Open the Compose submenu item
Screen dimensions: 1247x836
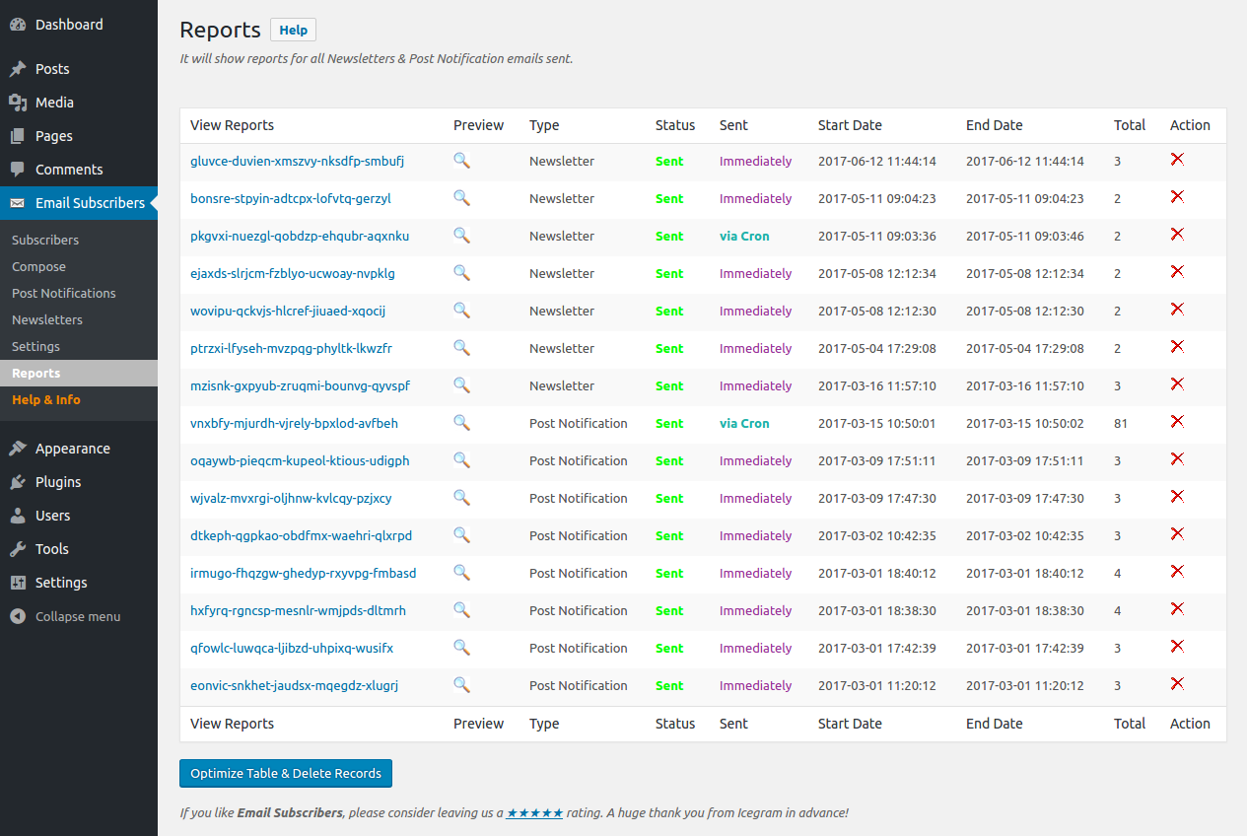pos(39,266)
